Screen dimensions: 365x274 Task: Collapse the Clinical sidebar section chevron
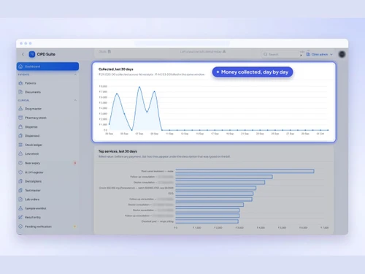pos(75,100)
